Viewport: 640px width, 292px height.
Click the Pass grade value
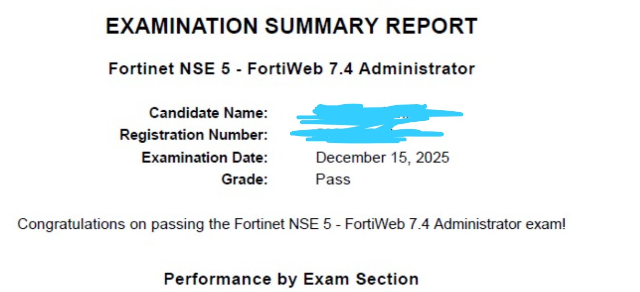tap(333, 179)
